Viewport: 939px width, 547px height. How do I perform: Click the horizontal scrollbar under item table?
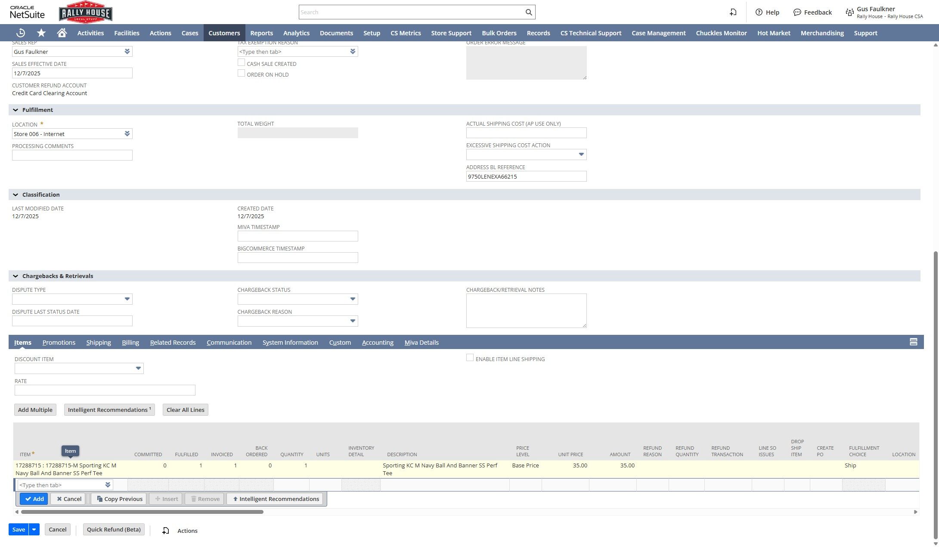coord(142,512)
